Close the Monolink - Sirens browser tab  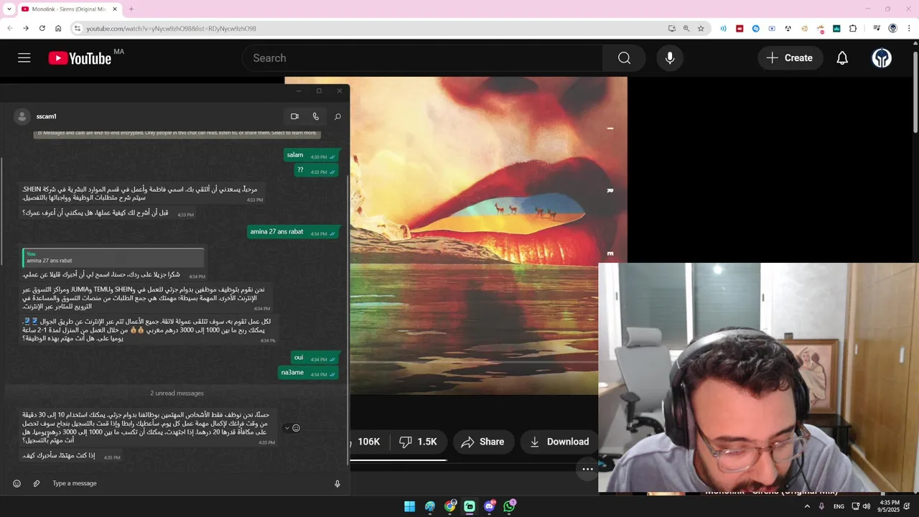click(115, 9)
